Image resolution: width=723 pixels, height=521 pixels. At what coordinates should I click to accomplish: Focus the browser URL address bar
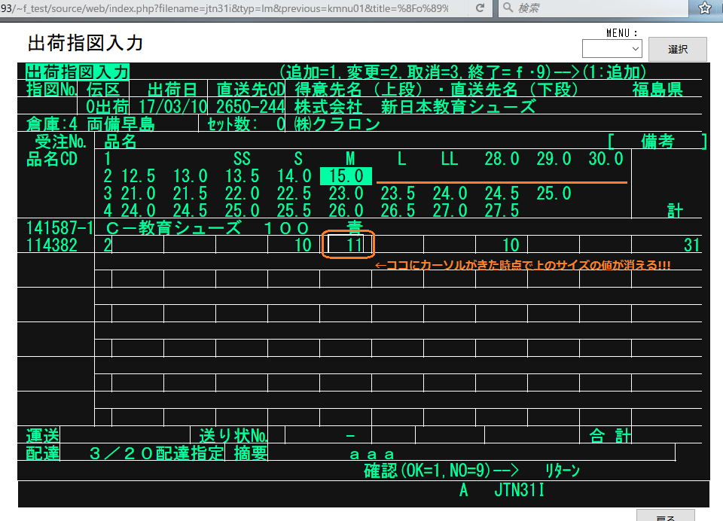tap(226, 8)
